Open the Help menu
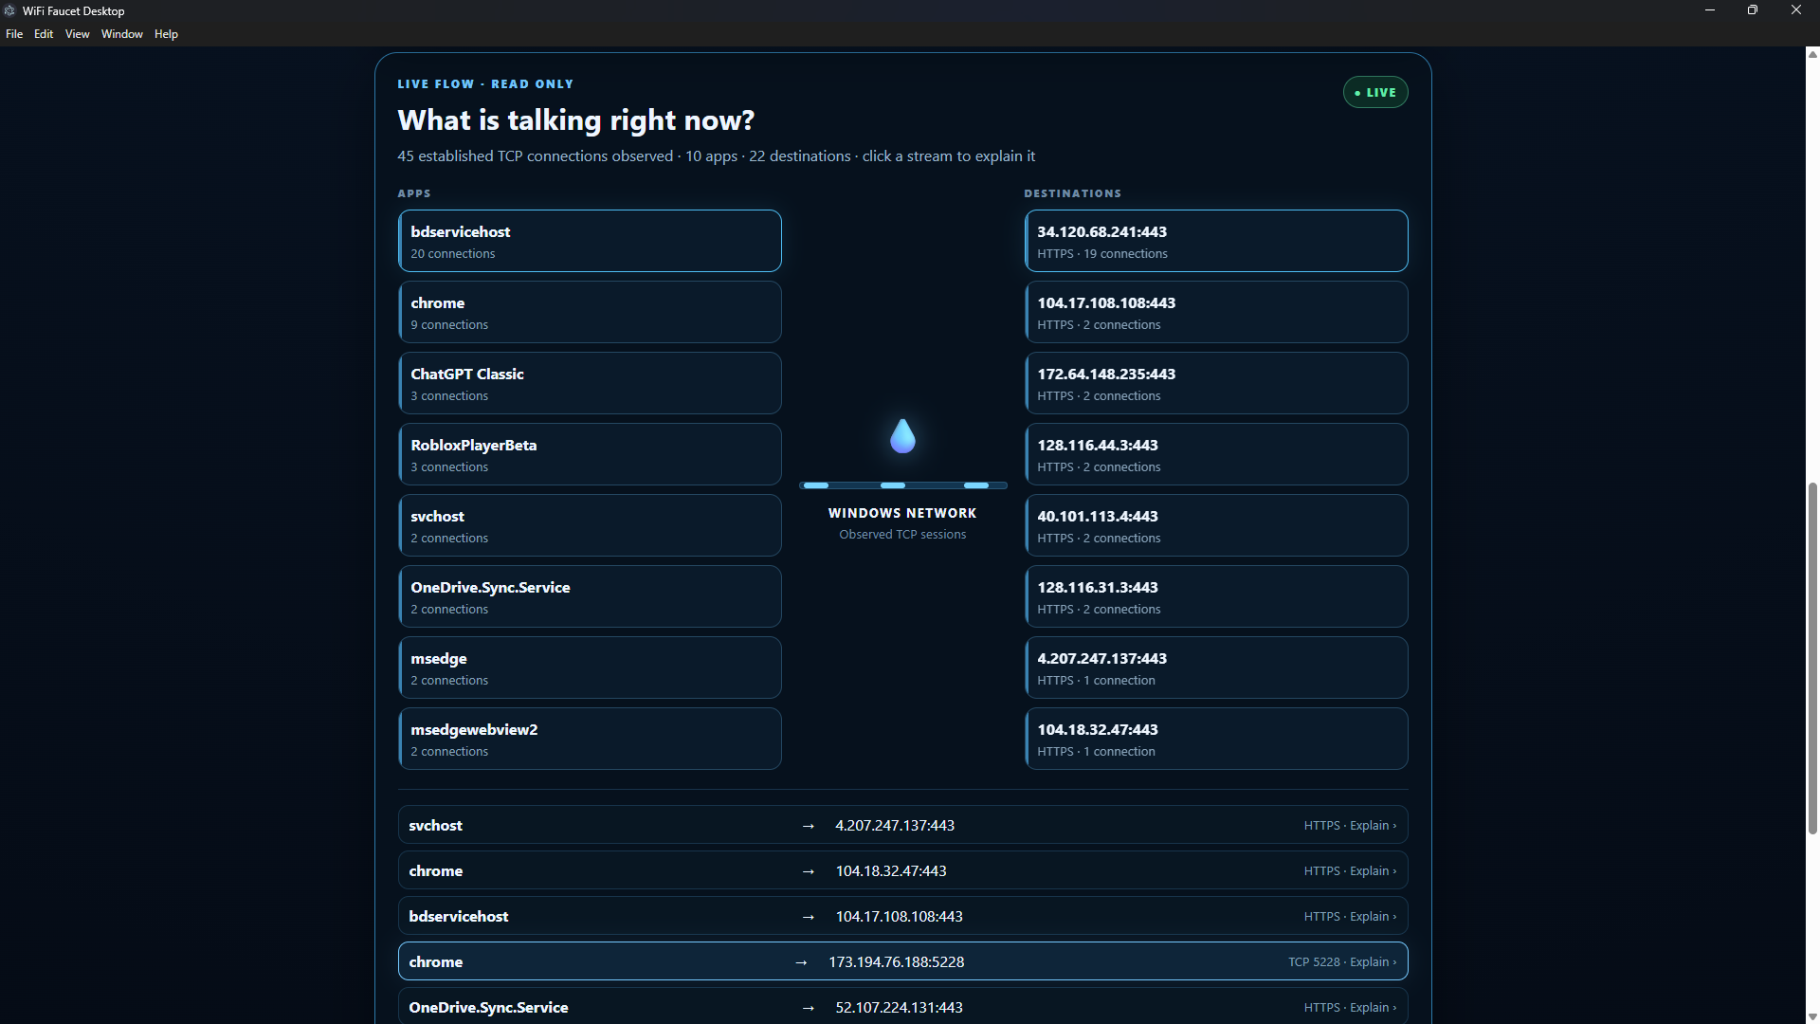The height and width of the screenshot is (1024, 1820). click(x=166, y=34)
